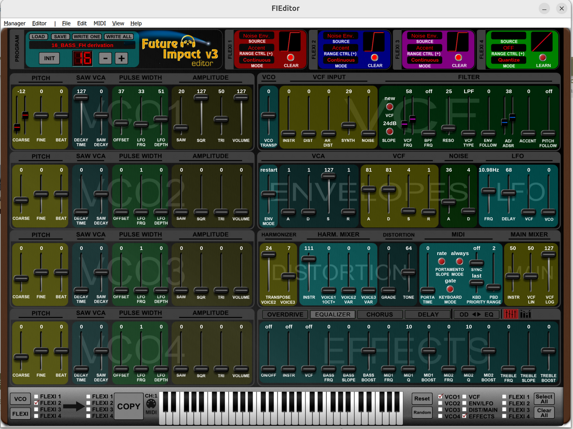
Task: Check the VCO3 checkbox
Action: [440, 409]
